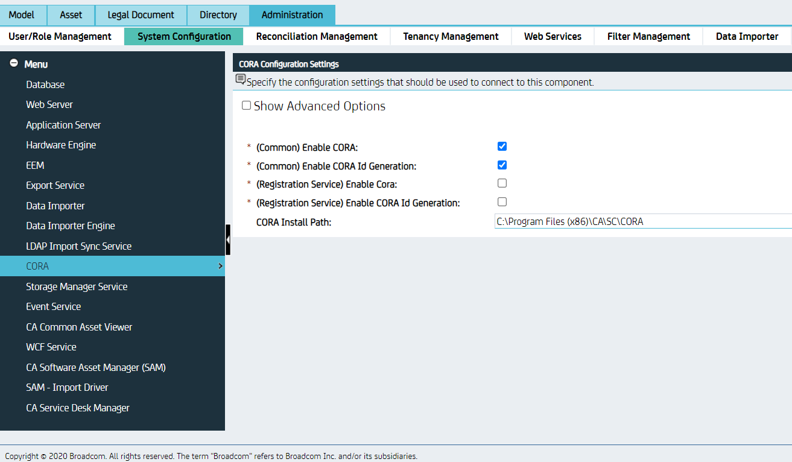This screenshot has width=792, height=462.
Task: Uncheck (Common) Enable CORA Id Generation
Action: [x=502, y=165]
